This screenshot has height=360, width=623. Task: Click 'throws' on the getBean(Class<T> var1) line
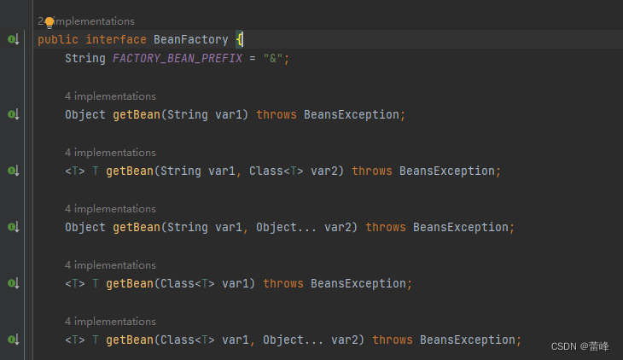point(283,284)
